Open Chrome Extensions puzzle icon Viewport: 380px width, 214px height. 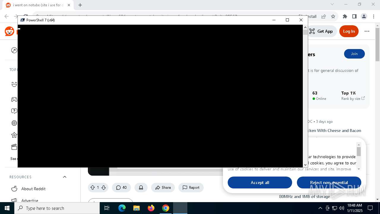pos(345,16)
